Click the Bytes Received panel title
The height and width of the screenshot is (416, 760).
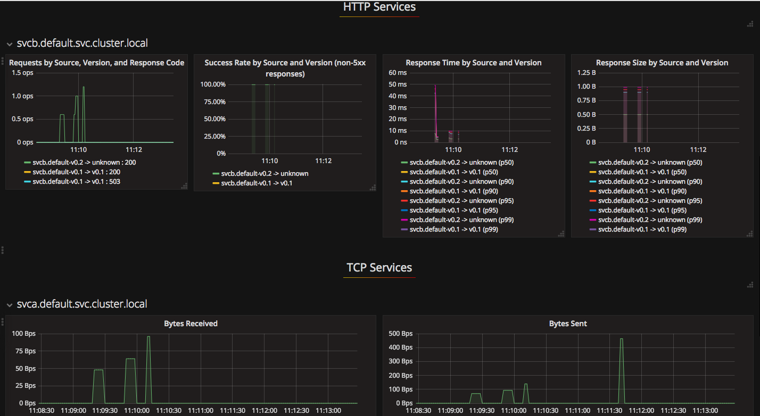point(191,324)
